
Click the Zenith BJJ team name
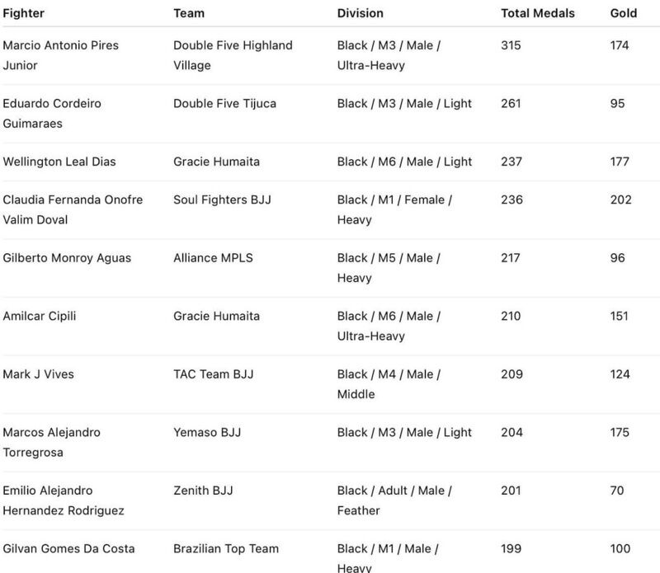click(x=203, y=491)
